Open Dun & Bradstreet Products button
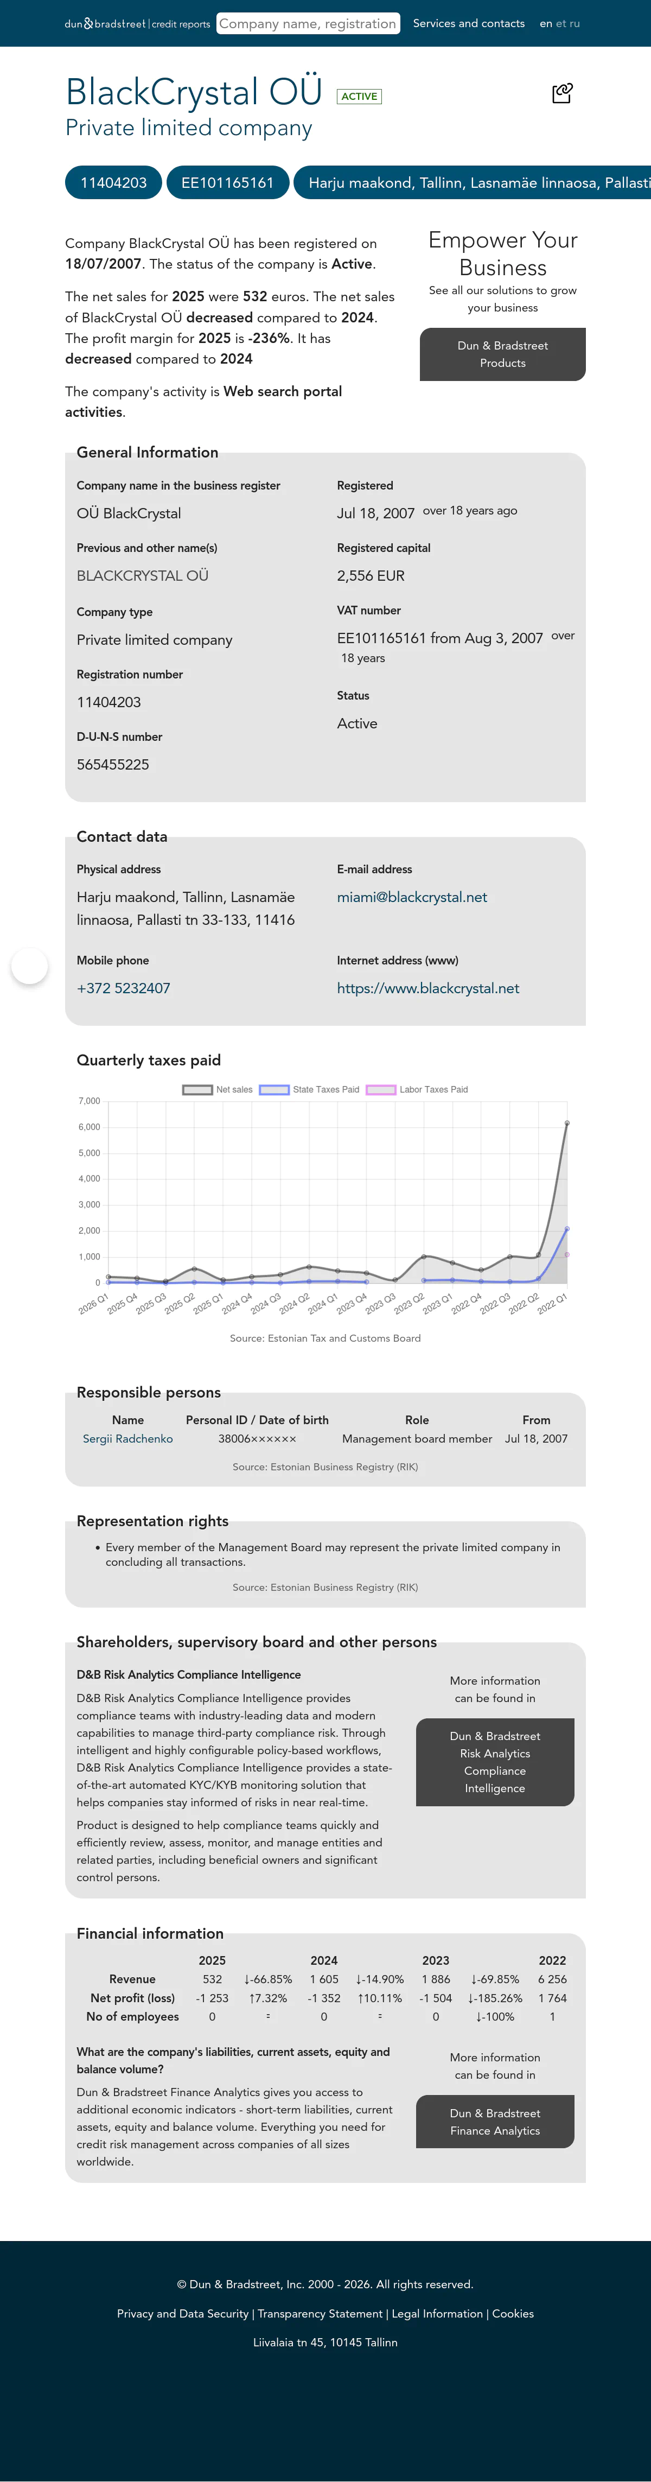Screen dimensions: 651x2482 coord(503,354)
